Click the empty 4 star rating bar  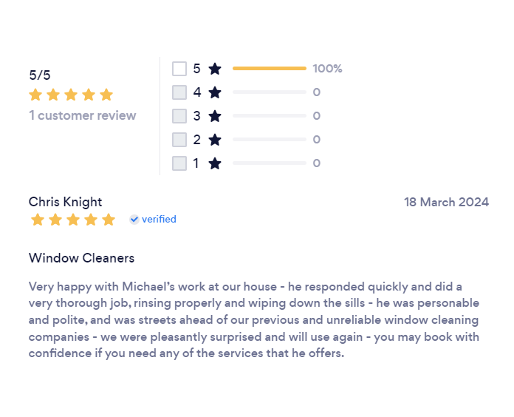click(x=270, y=92)
